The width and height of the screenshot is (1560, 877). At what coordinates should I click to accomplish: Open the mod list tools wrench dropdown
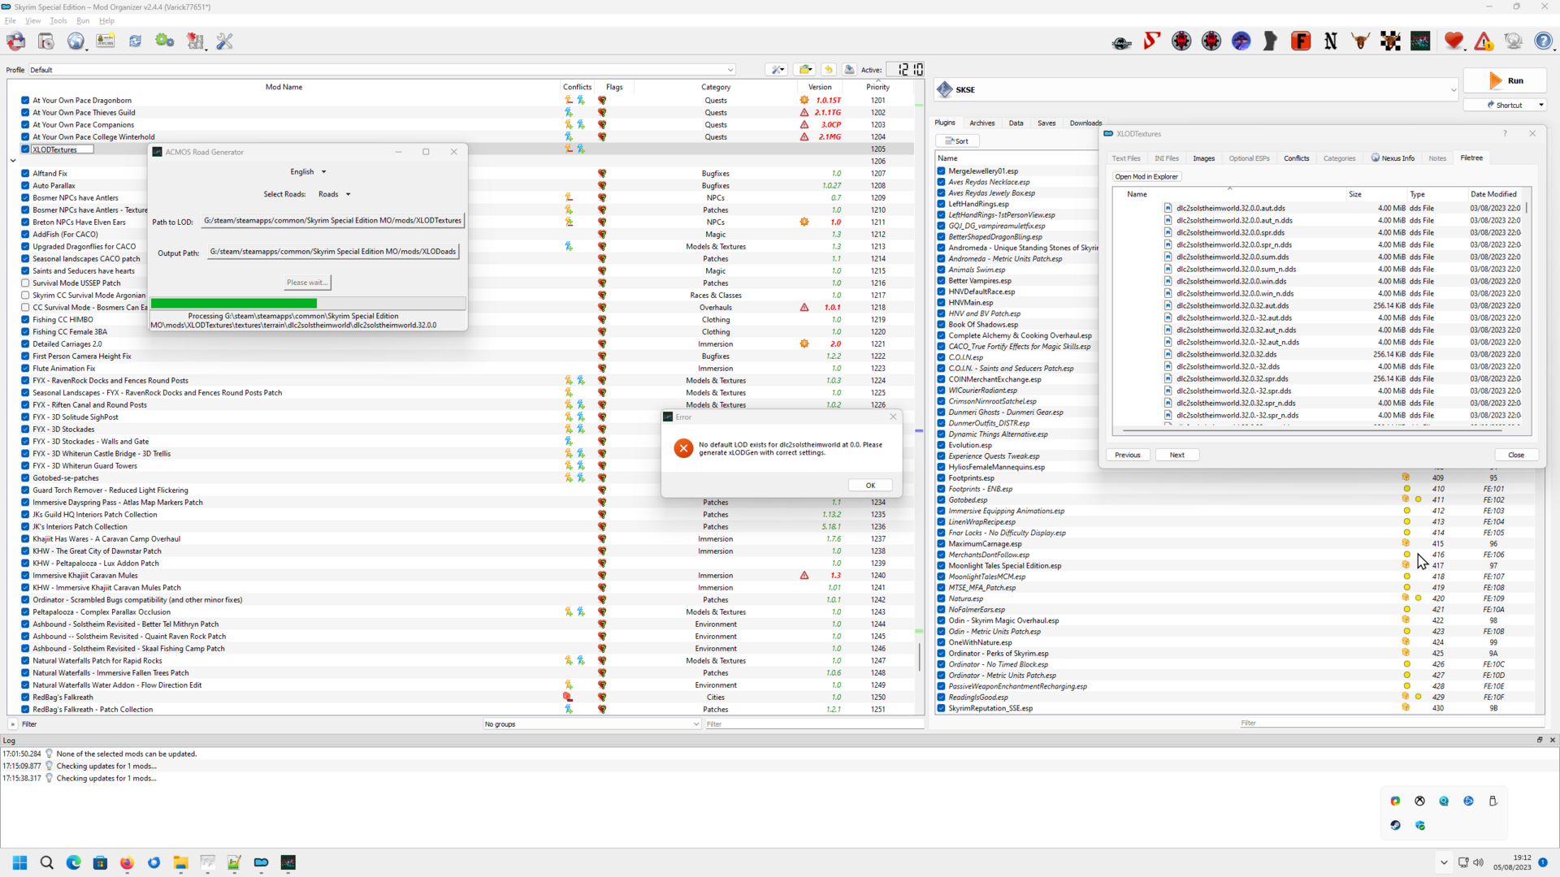point(777,70)
